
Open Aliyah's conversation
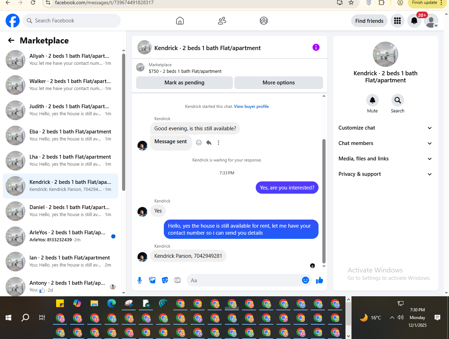[60, 60]
